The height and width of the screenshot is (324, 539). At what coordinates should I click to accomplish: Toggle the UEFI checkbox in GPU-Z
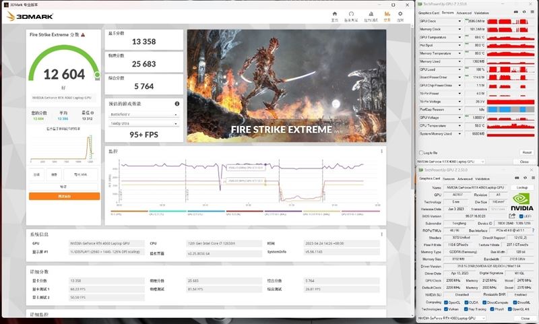coord(521,216)
